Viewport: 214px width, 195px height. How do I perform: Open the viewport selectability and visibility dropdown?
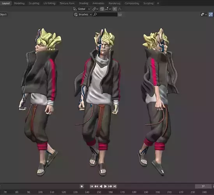(x=203, y=14)
